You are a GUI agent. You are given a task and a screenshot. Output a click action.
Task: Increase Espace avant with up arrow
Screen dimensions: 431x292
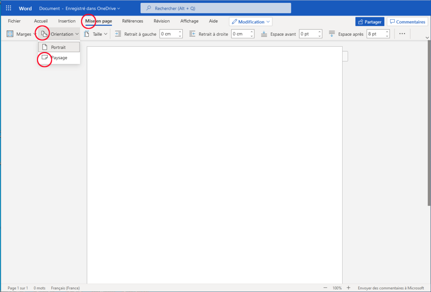(319, 32)
